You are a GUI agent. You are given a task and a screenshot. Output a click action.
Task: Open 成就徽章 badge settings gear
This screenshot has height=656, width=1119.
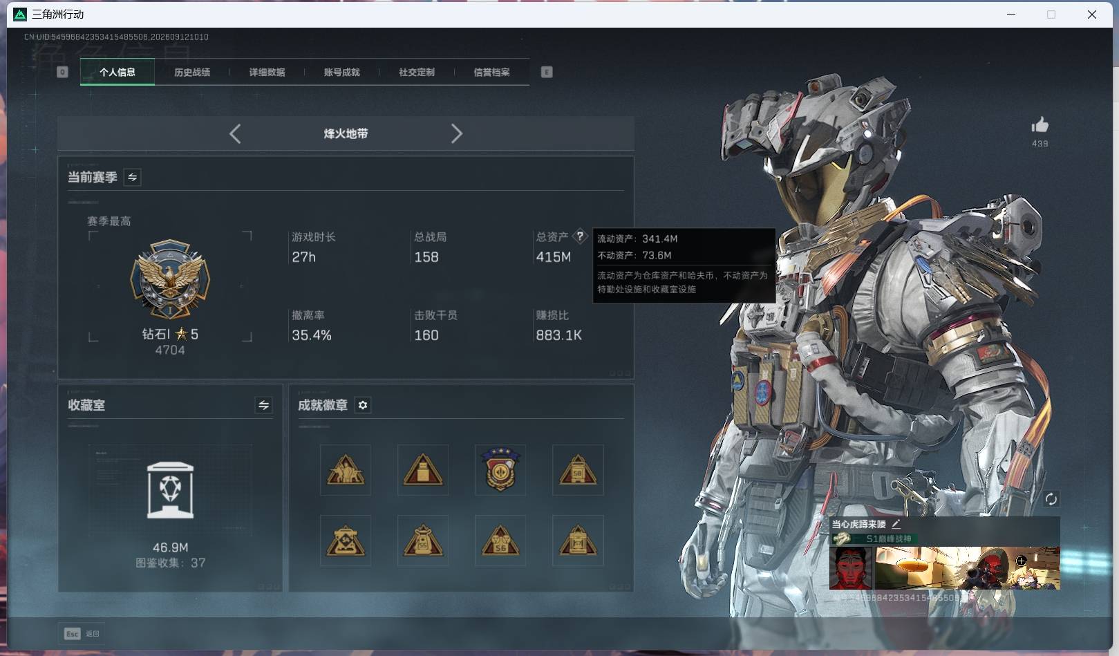click(363, 405)
